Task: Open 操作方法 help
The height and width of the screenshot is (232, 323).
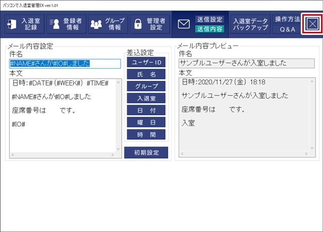Action: [x=288, y=19]
